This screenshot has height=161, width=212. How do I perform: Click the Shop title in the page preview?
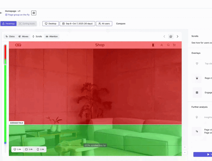[100, 45]
